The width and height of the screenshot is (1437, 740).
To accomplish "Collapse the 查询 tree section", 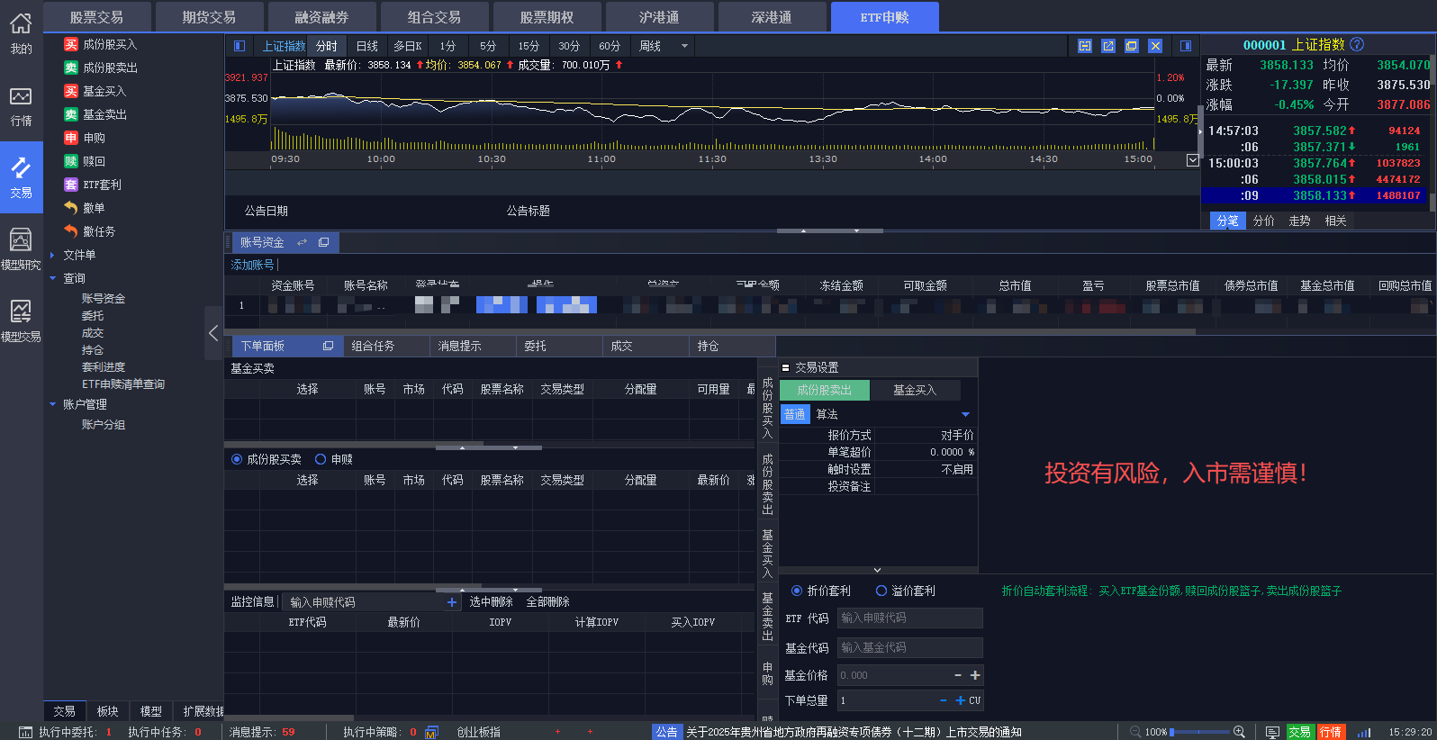I will pos(53,278).
